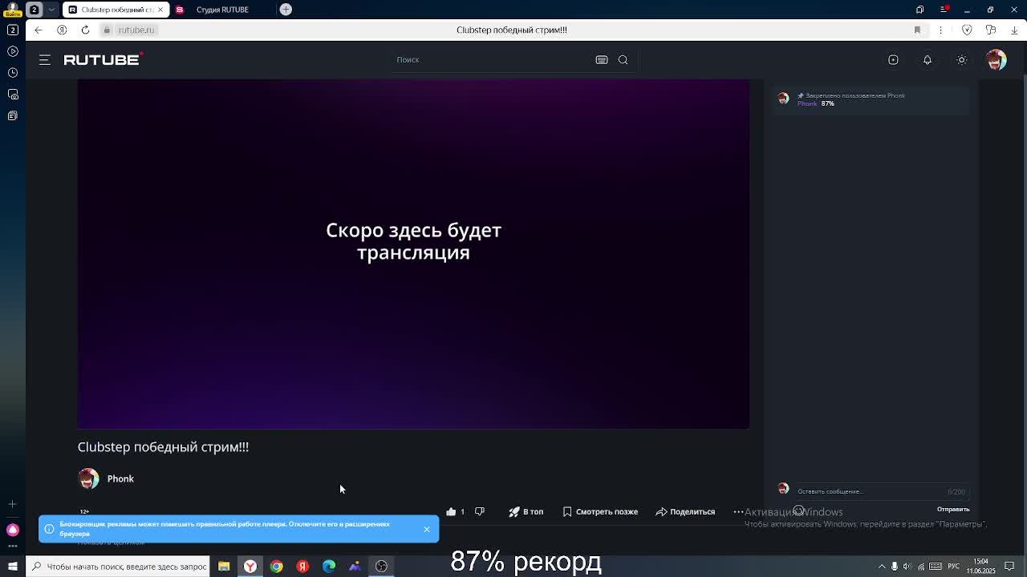Open the Windows notification center
This screenshot has width=1027, height=577.
point(1010,567)
